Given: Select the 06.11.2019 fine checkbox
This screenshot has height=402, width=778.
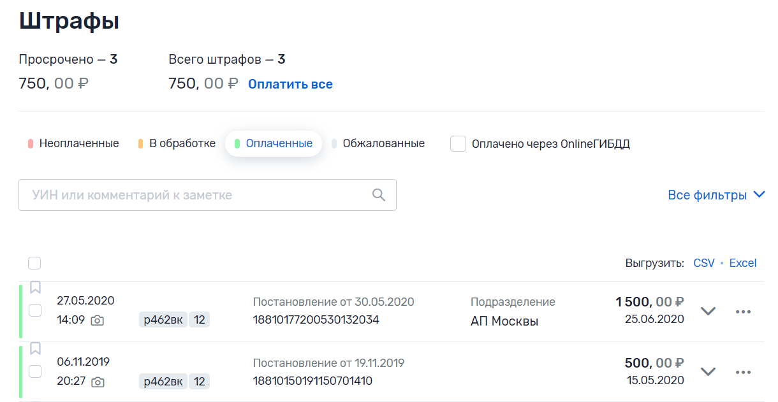Looking at the screenshot, I should pos(35,371).
